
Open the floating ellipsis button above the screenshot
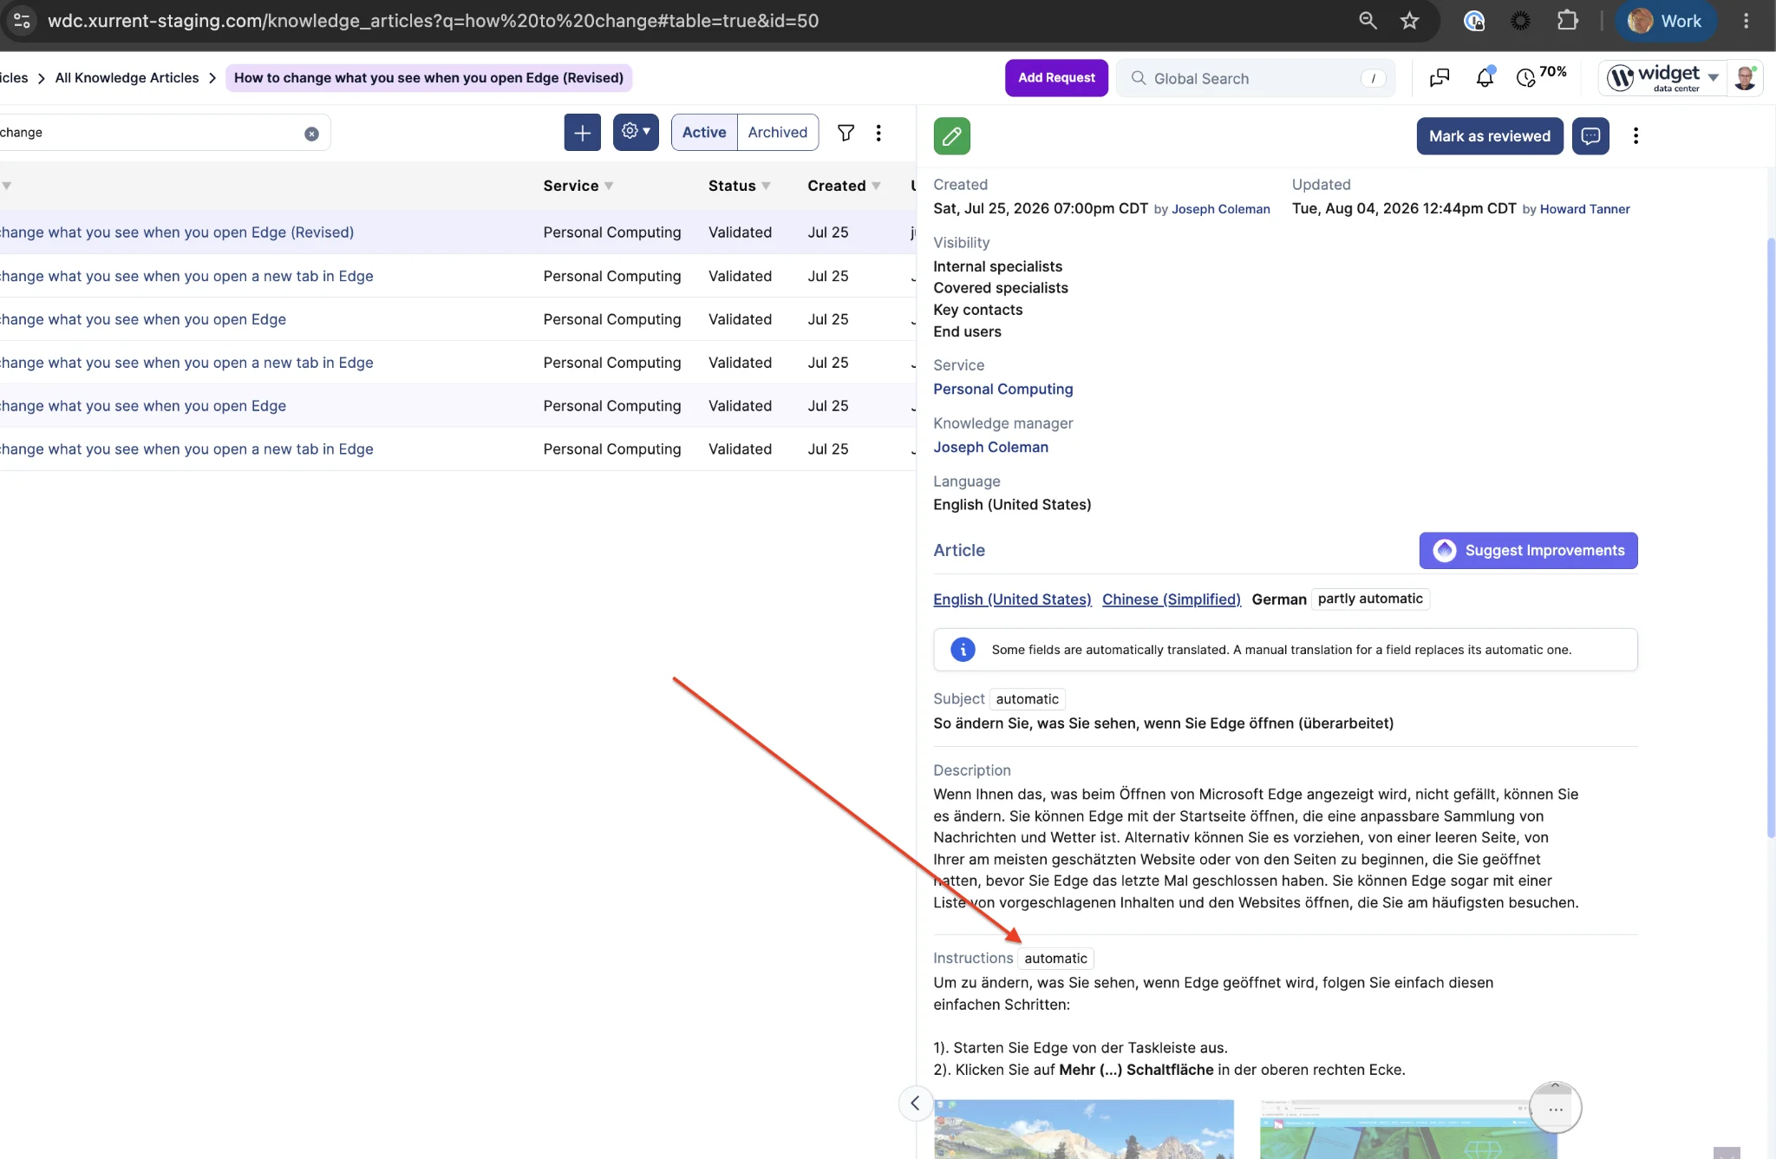click(1556, 1108)
